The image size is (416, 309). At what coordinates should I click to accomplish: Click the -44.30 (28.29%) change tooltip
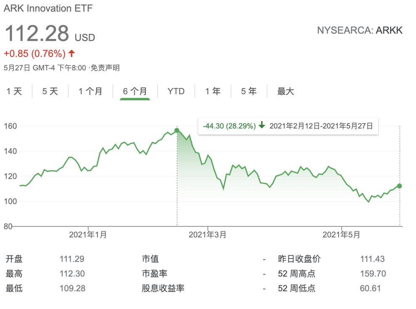coord(229,126)
